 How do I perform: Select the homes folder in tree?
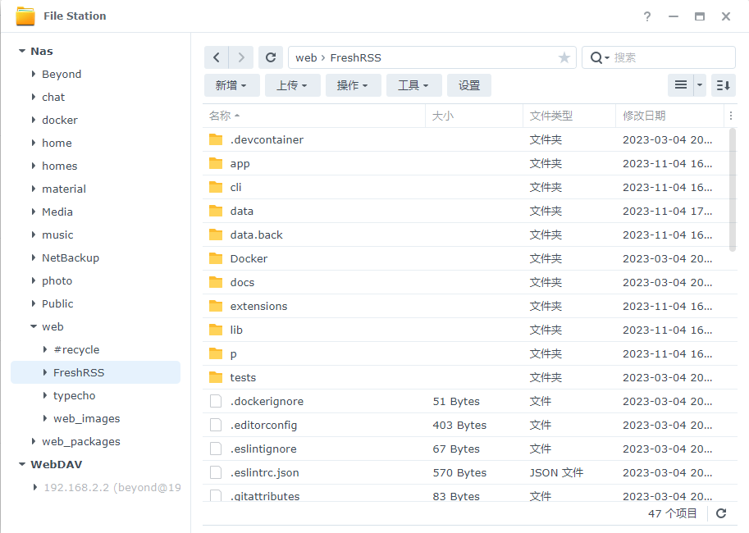(60, 166)
